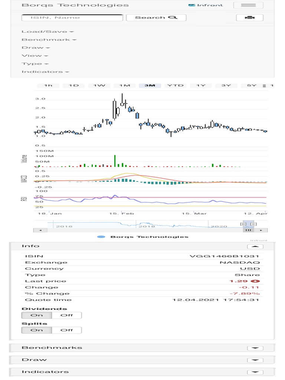The height and width of the screenshot is (380, 285).
Task: Turn Dividends Off
Action: [x=67, y=315]
